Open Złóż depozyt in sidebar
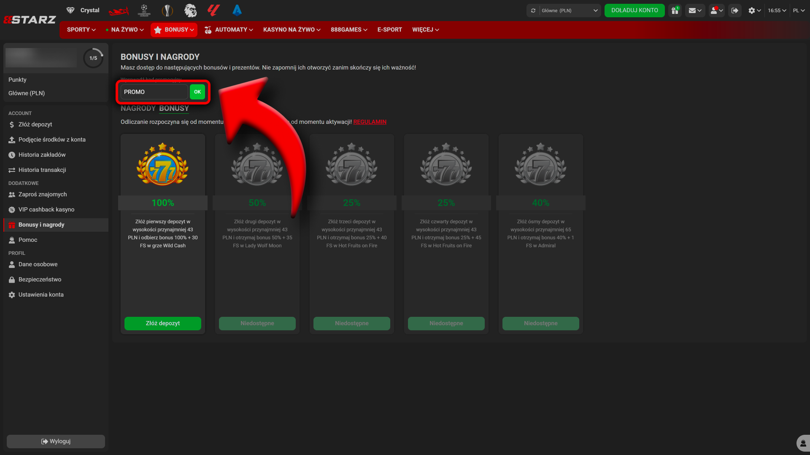 click(56, 124)
